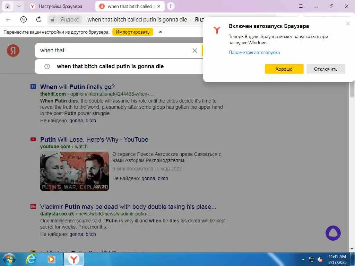Open 'Putin Will Lose, Here's Why' result
355x266 pixels.
pos(94,140)
